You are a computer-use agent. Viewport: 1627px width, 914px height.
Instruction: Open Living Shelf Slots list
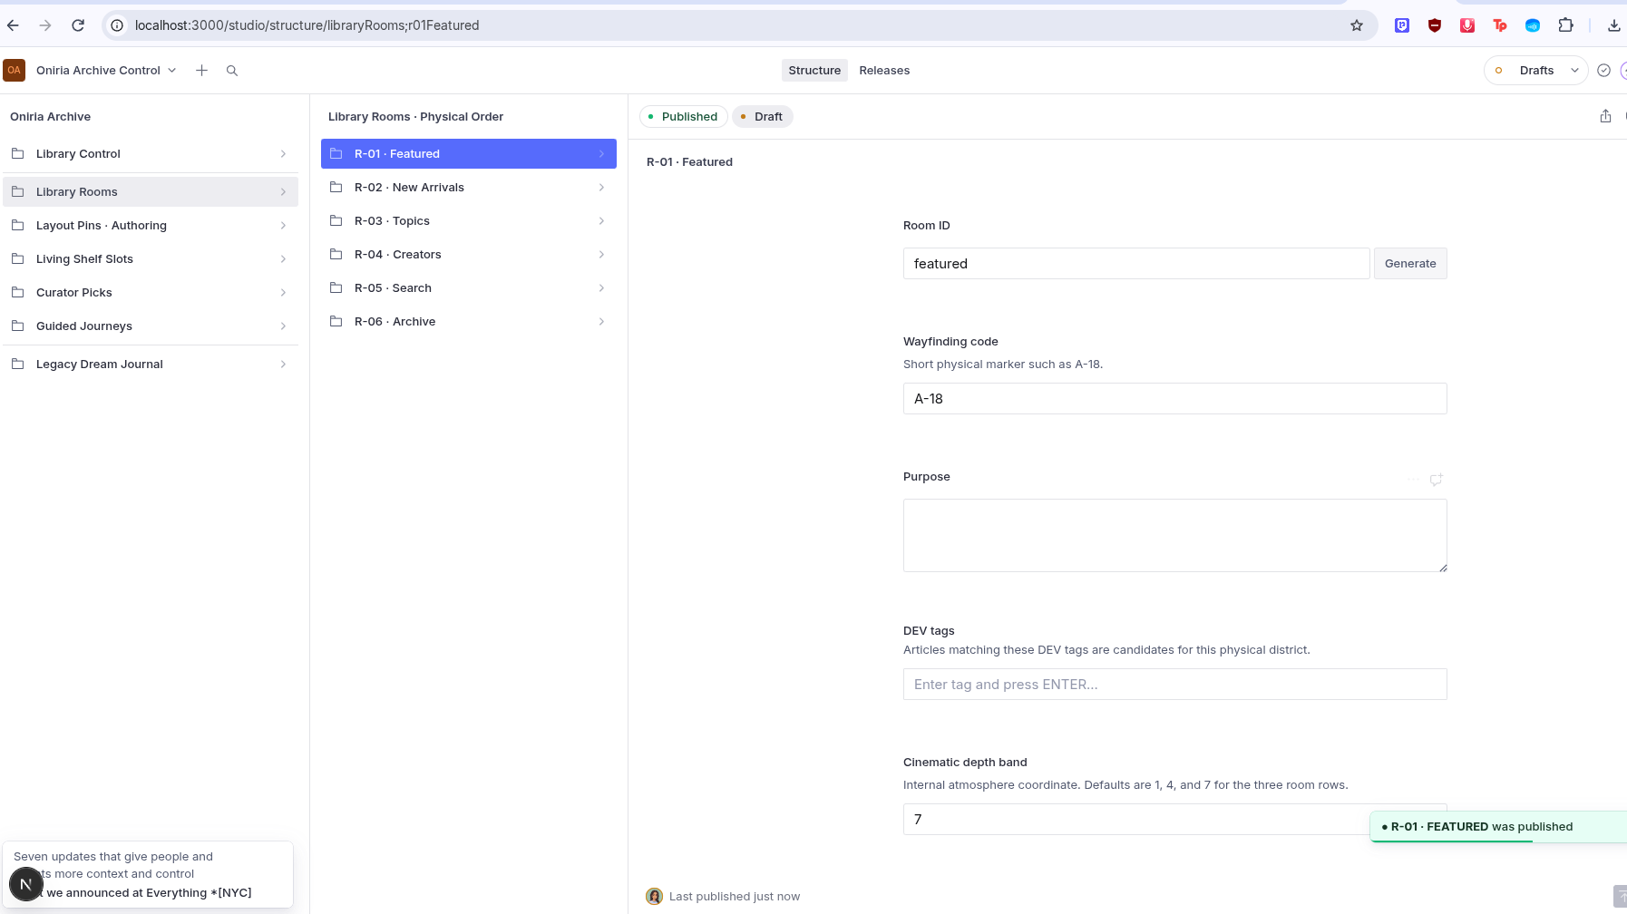click(x=151, y=258)
